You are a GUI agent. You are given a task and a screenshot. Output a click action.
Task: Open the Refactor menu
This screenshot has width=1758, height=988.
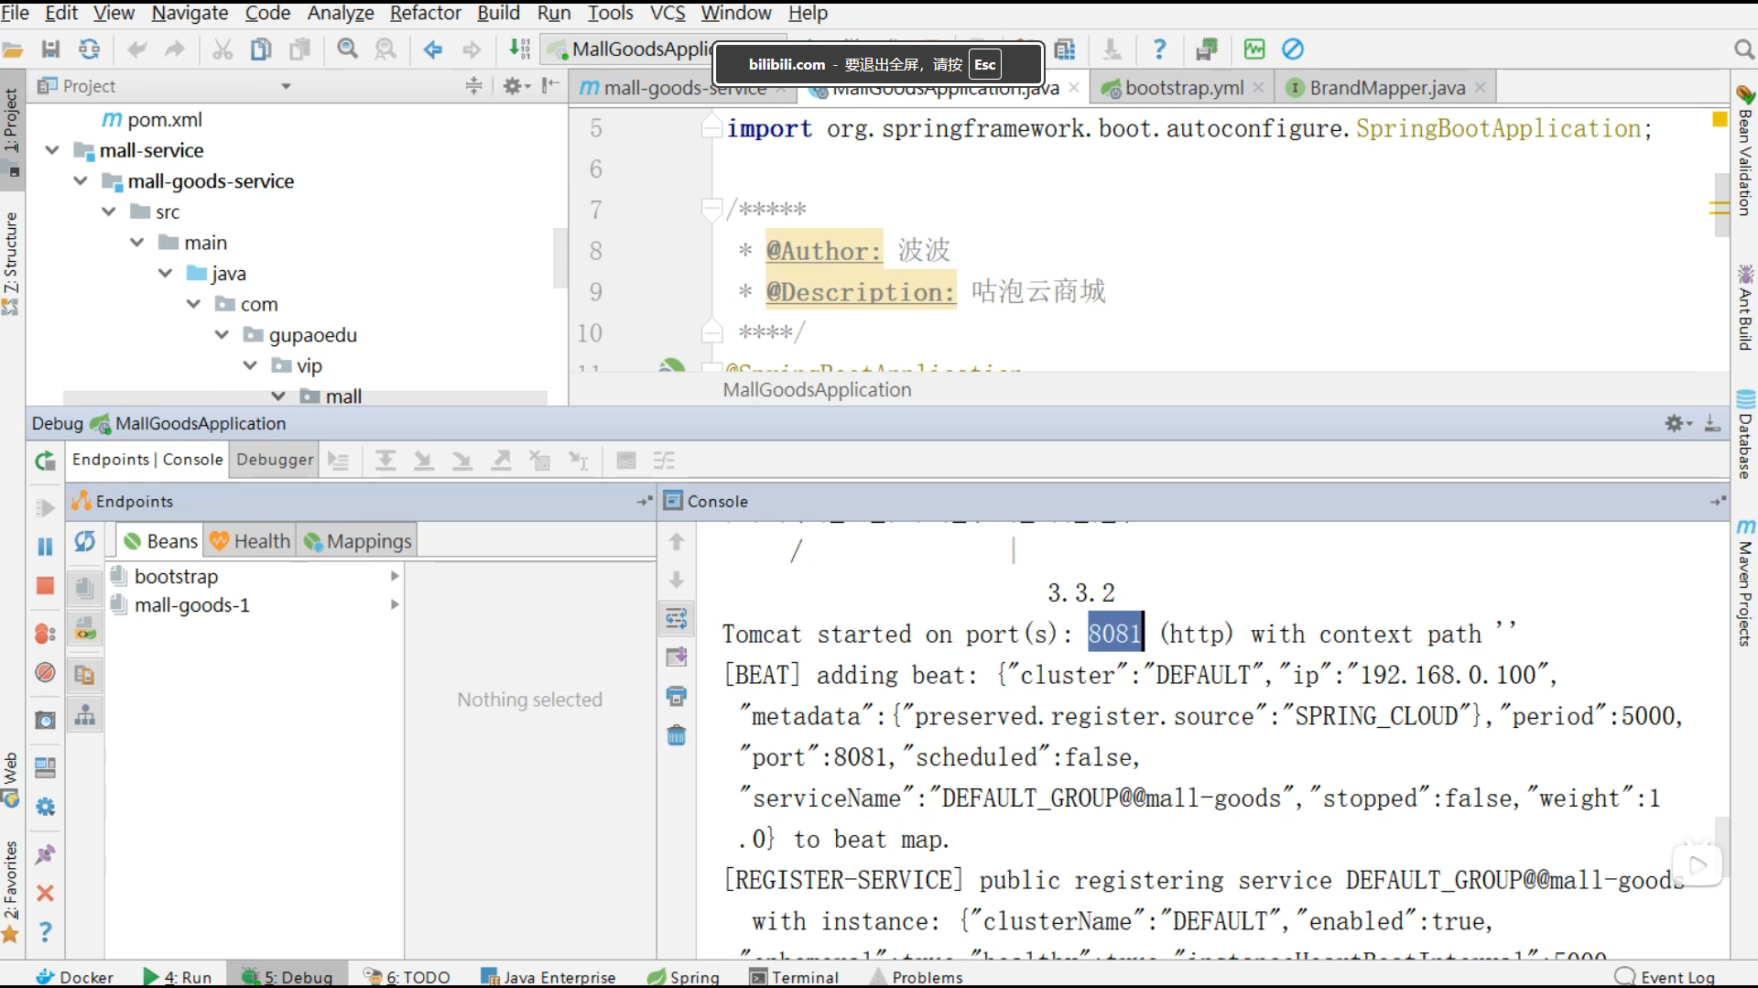click(x=425, y=13)
